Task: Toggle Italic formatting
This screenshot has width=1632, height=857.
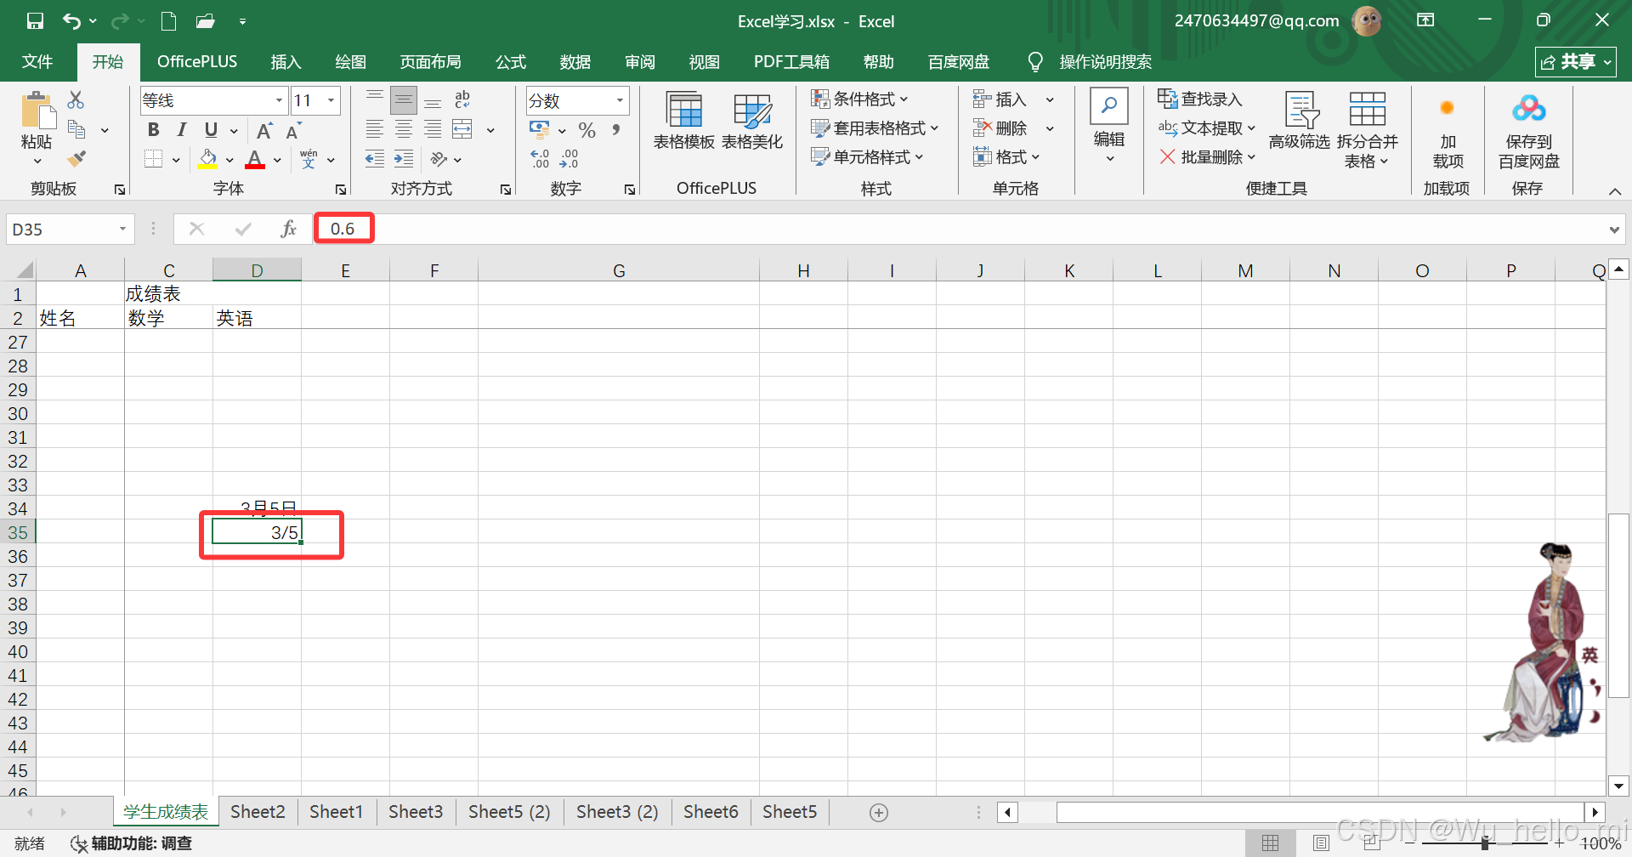Action: pos(181,130)
